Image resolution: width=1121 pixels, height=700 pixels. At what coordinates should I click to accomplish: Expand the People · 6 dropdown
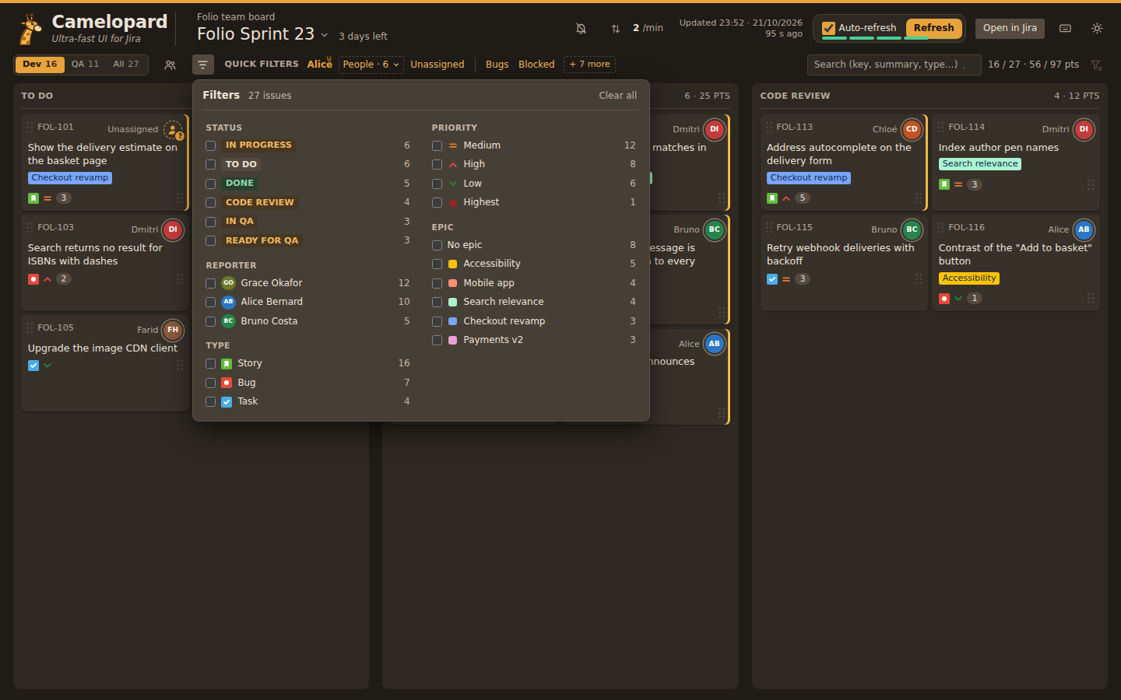[x=371, y=65]
